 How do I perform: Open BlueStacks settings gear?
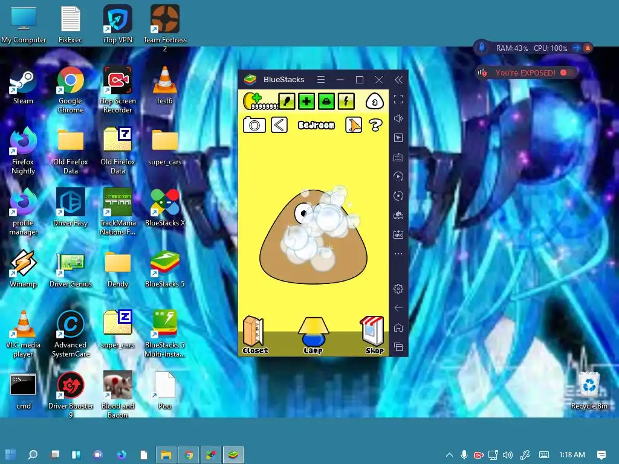pyautogui.click(x=398, y=289)
